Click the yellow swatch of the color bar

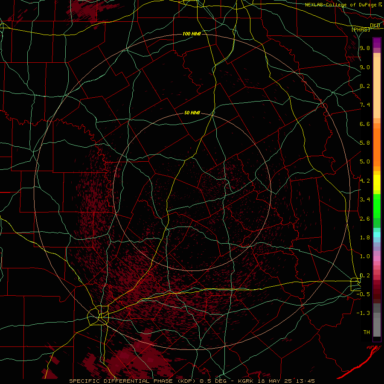pyautogui.click(x=377, y=183)
